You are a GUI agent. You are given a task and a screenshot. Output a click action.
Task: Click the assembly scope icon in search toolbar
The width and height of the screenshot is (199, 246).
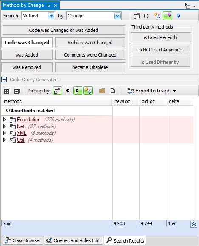coord(137,16)
